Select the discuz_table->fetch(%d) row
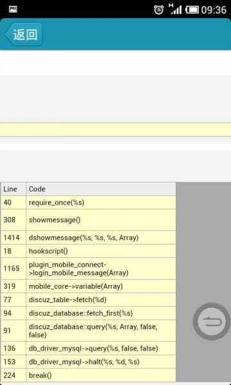The image size is (231, 385). pos(89,300)
